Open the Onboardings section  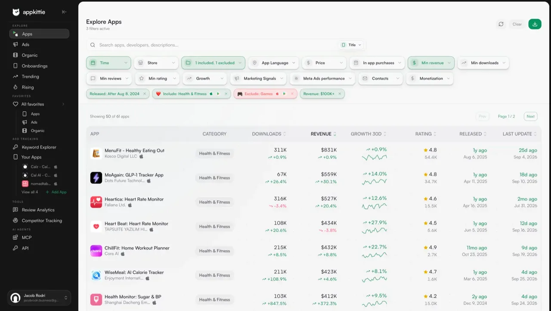pos(39,66)
